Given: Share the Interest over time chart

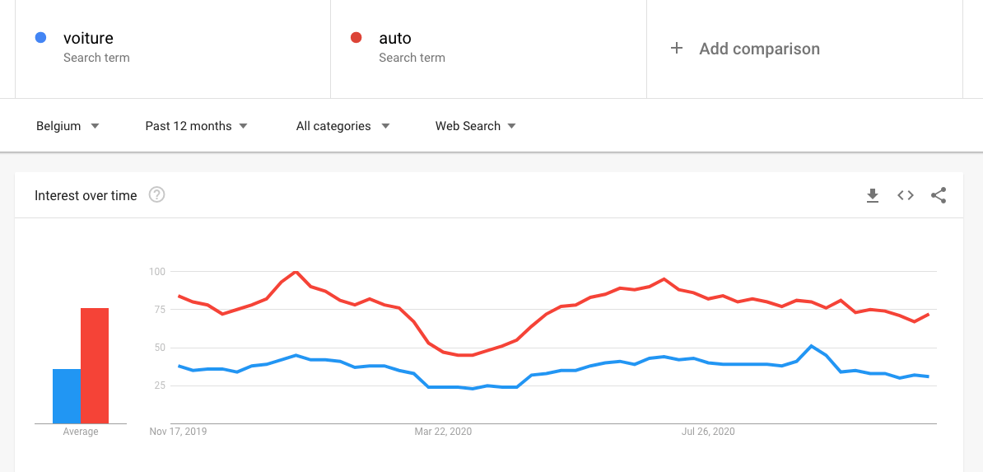Looking at the screenshot, I should 939,195.
